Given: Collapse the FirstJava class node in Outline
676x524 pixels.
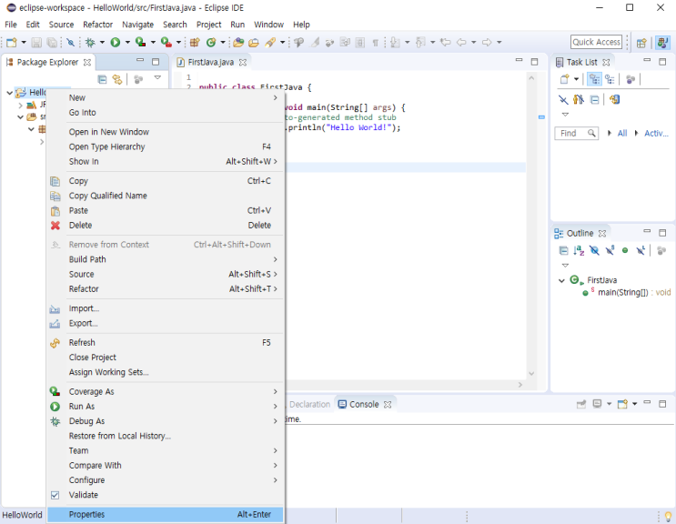Looking at the screenshot, I should click(562, 280).
